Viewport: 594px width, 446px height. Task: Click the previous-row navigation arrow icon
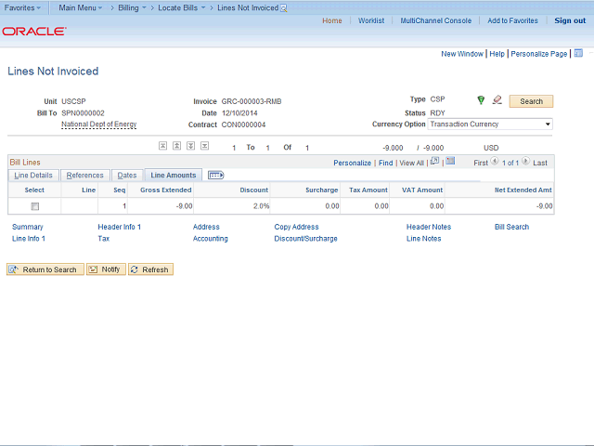(177, 146)
